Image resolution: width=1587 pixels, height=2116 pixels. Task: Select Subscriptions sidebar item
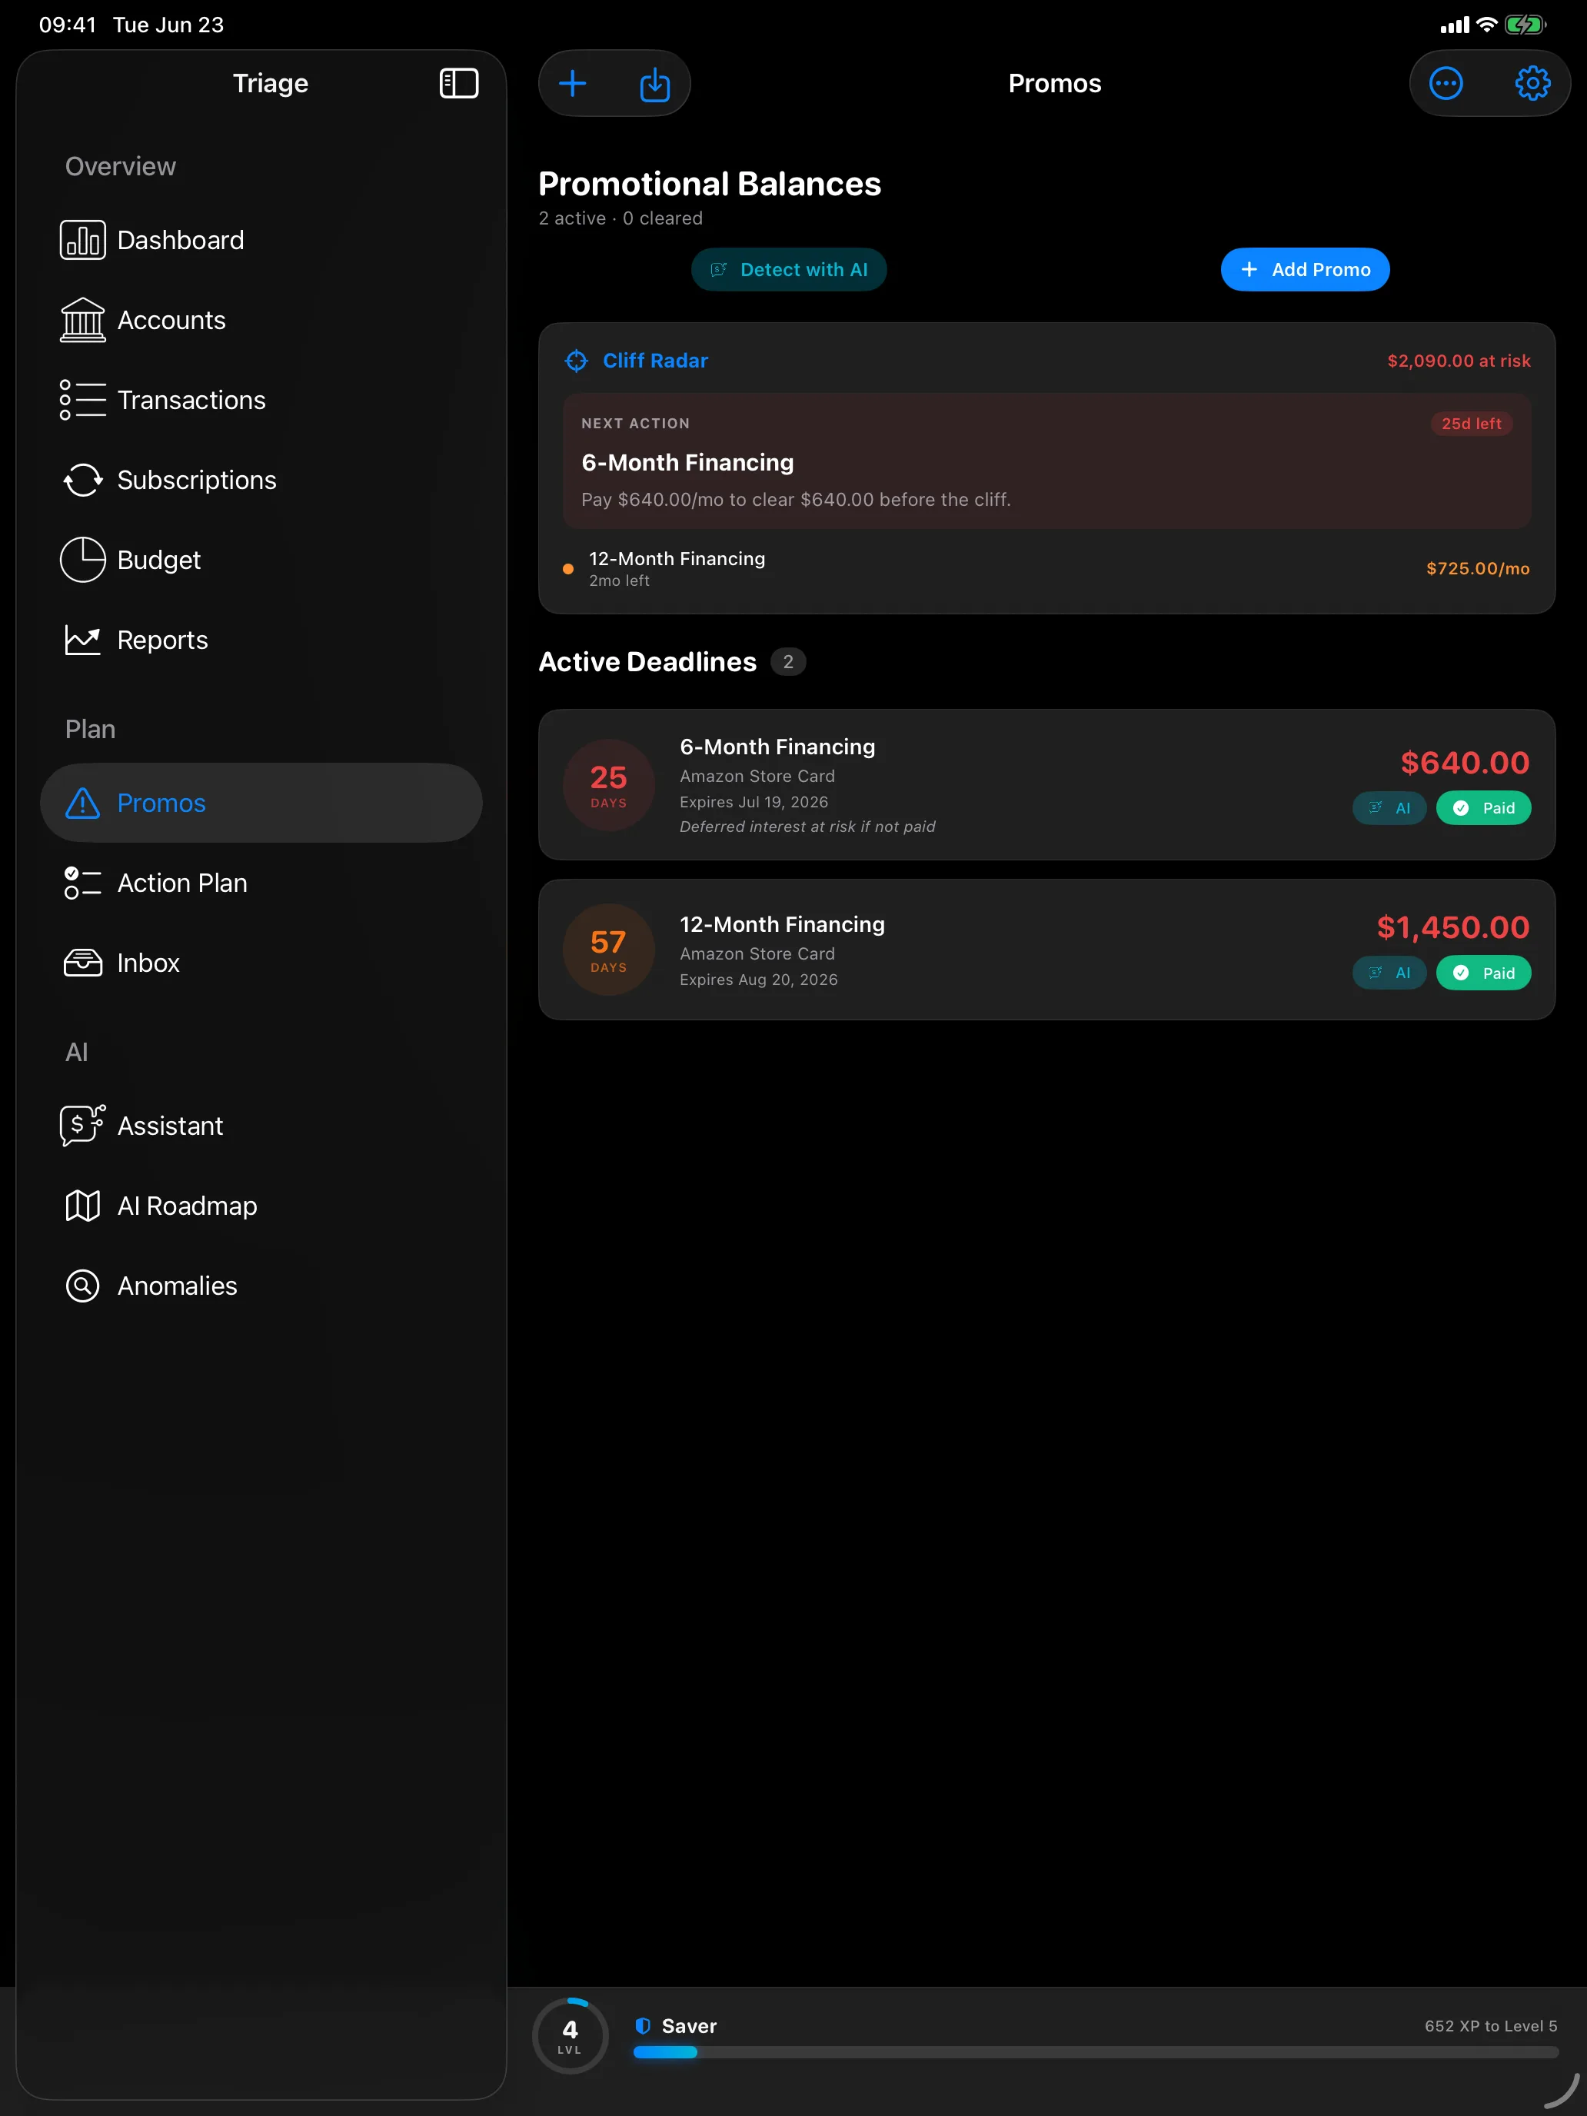(x=261, y=481)
